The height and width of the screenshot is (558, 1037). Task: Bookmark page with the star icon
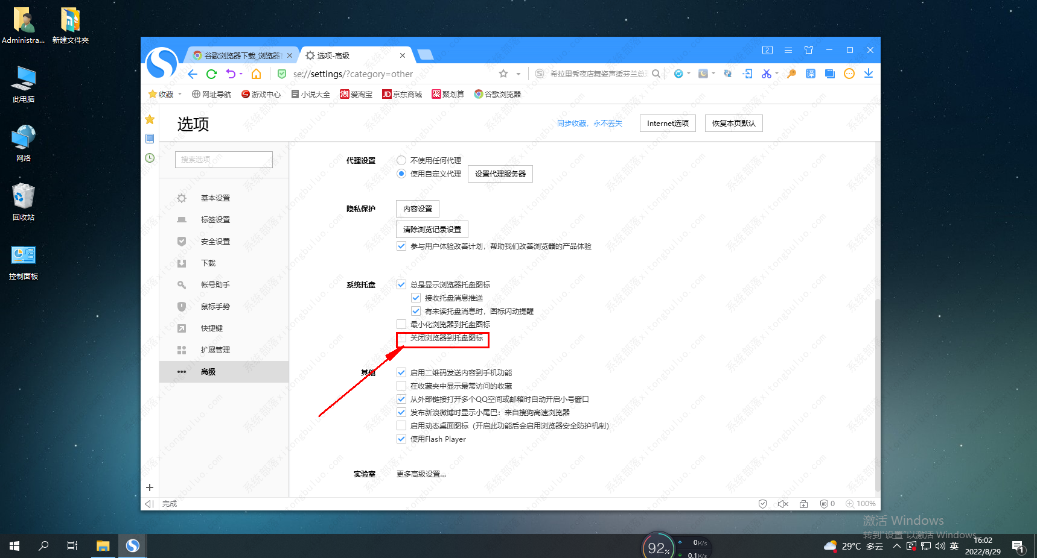tap(503, 74)
